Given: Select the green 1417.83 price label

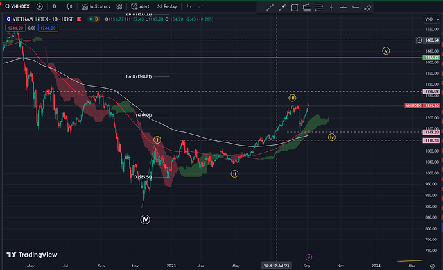Looking at the screenshot, I should 431,57.
